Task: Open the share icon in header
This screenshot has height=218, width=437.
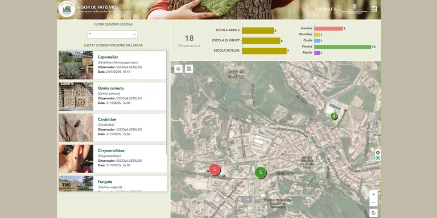Action: [374, 9]
